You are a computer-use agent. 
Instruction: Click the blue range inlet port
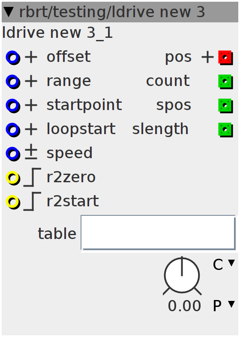(x=13, y=82)
